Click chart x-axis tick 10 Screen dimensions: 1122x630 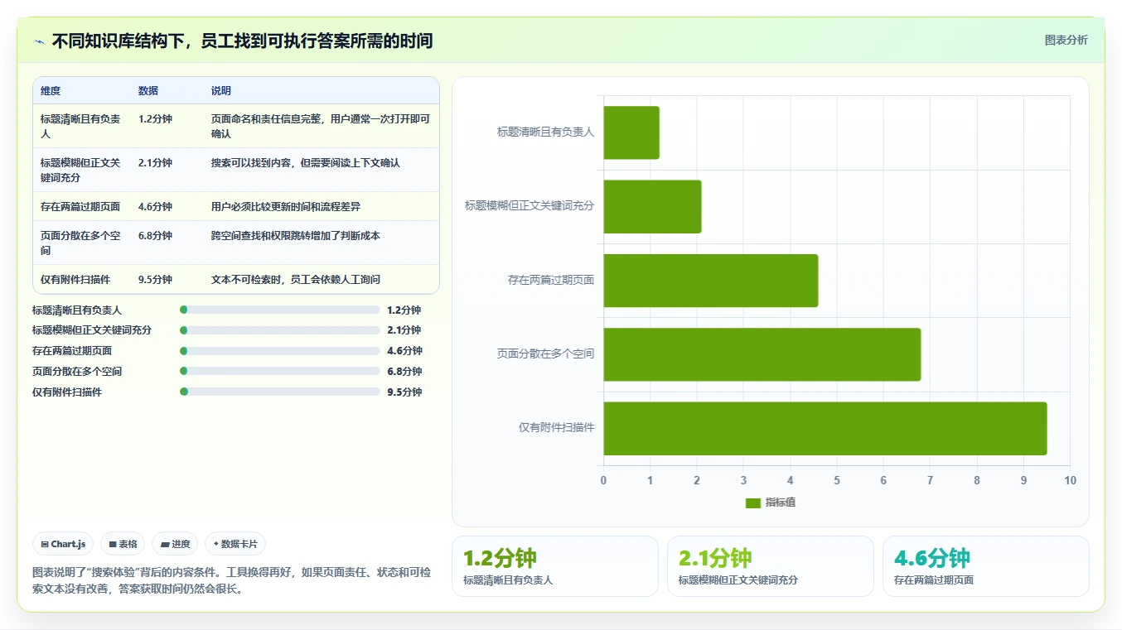[x=1071, y=481]
